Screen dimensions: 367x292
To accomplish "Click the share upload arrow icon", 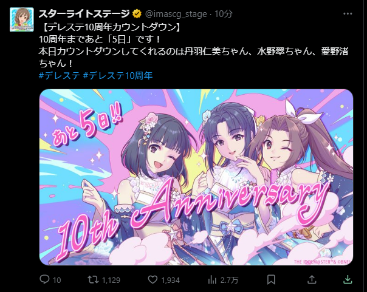I will [x=312, y=279].
